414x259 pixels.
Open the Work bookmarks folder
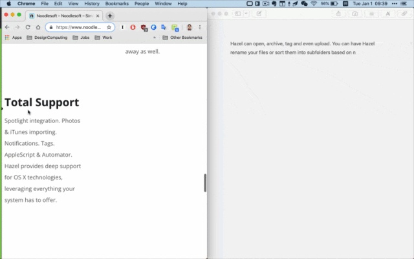click(103, 38)
